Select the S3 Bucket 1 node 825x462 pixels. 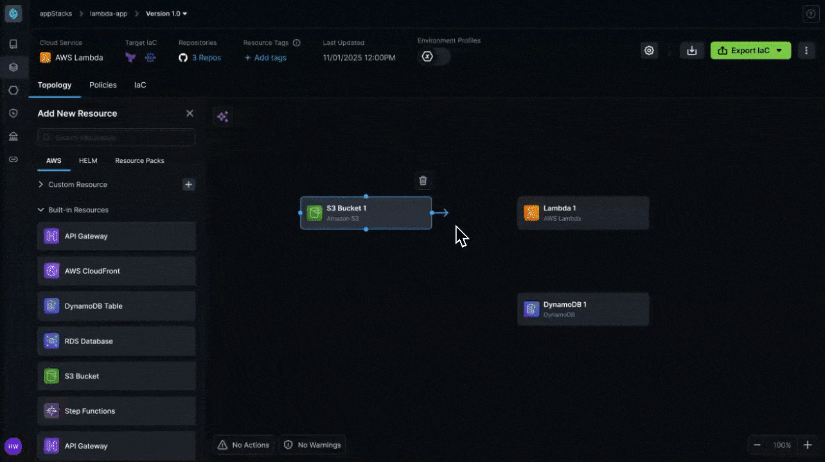click(366, 213)
